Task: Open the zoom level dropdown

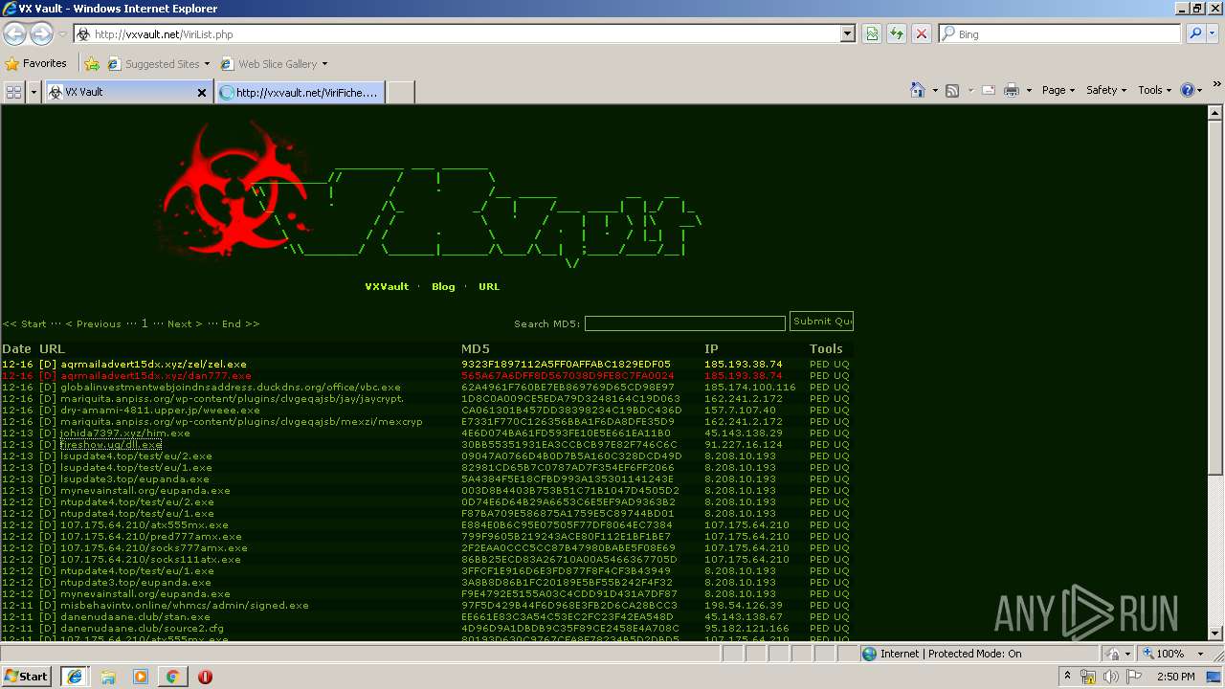Action: tap(1202, 654)
